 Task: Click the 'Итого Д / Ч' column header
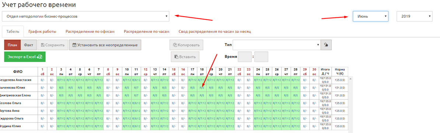coord(325,71)
